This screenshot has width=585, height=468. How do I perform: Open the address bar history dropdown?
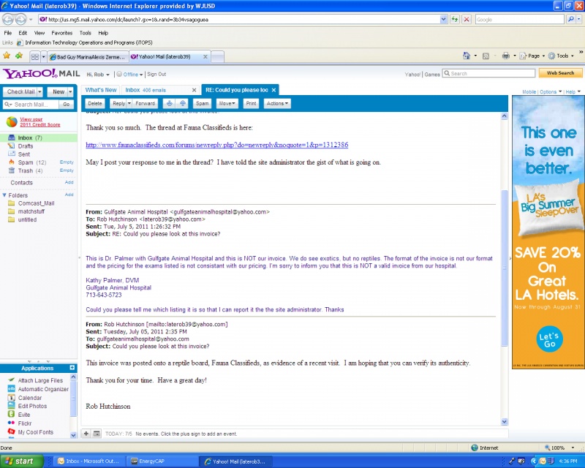coord(443,20)
